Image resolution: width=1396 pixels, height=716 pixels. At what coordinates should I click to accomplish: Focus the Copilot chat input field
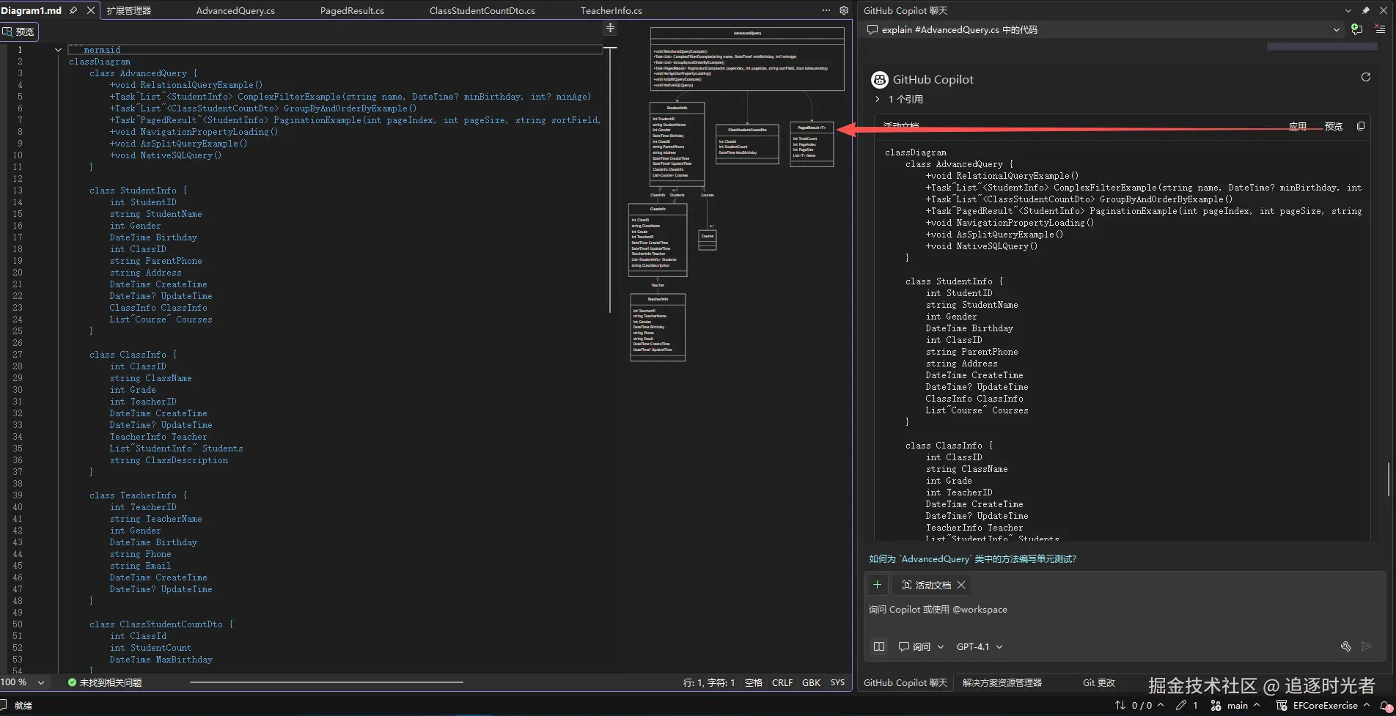(1125, 610)
